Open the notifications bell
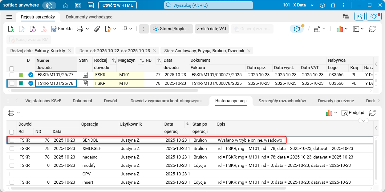This screenshot has height=192, width=385. point(333,6)
